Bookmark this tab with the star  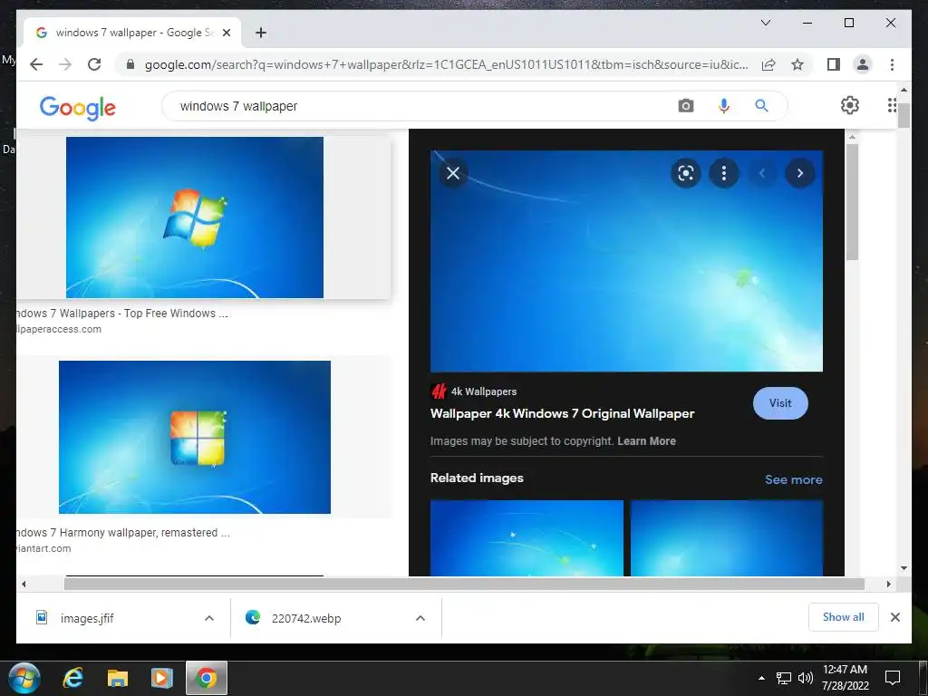pos(797,64)
